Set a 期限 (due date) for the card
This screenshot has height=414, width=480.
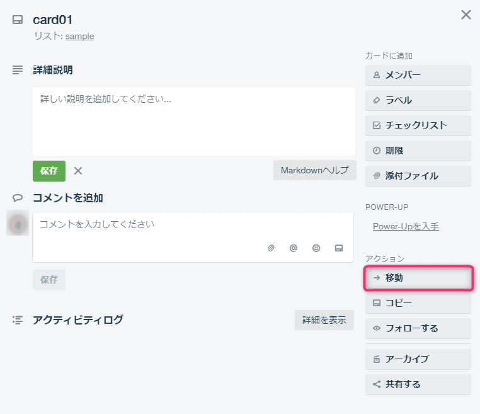tap(418, 151)
